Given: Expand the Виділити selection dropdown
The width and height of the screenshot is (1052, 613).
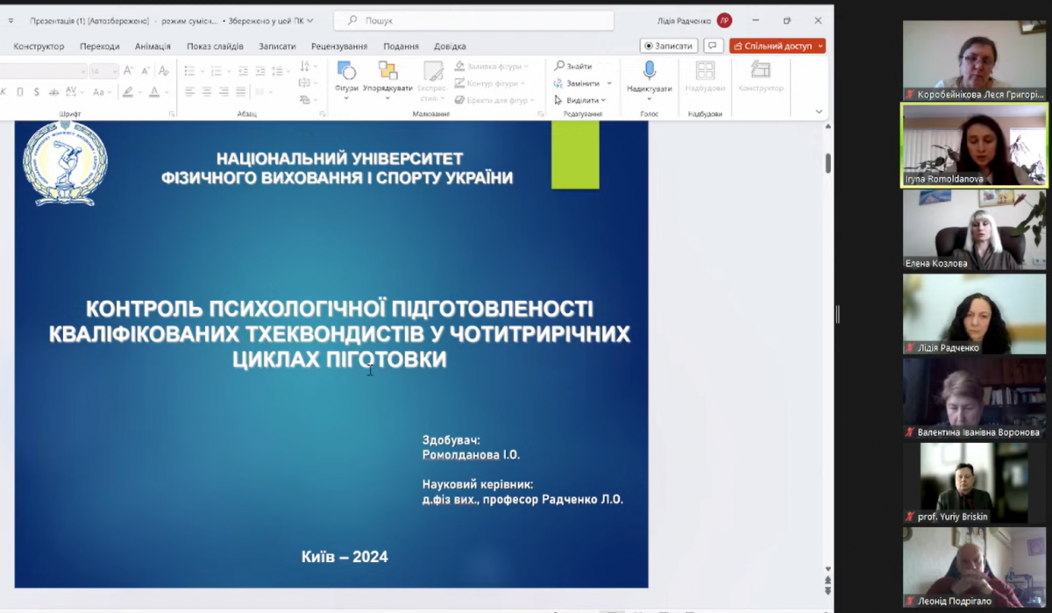Looking at the screenshot, I should pyautogui.click(x=603, y=101).
